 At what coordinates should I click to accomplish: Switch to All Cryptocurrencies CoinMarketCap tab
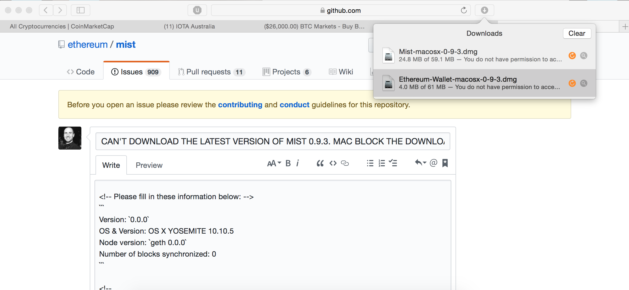click(62, 26)
